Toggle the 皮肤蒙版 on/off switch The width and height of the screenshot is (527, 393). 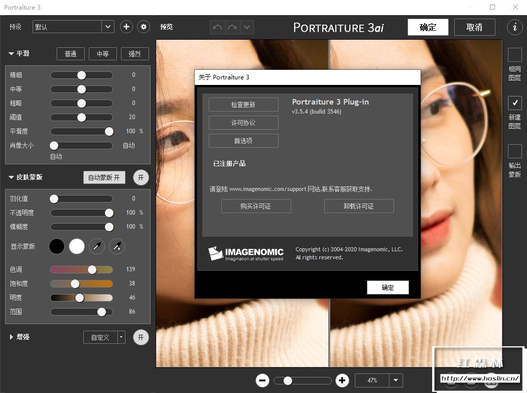[141, 178]
